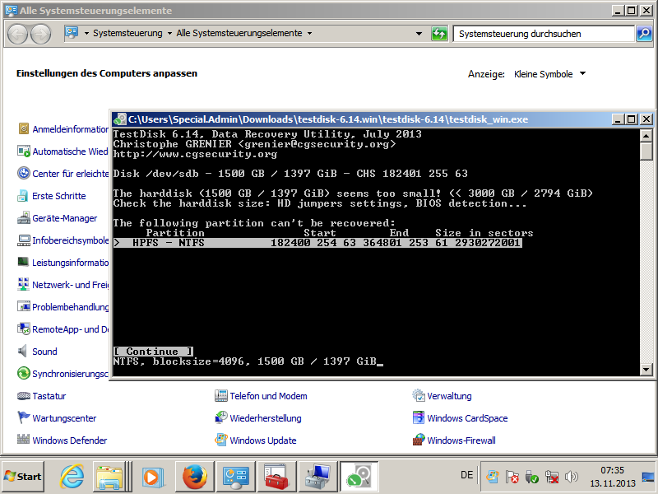
Task: Click the Windows CardSpace icon
Action: click(419, 417)
